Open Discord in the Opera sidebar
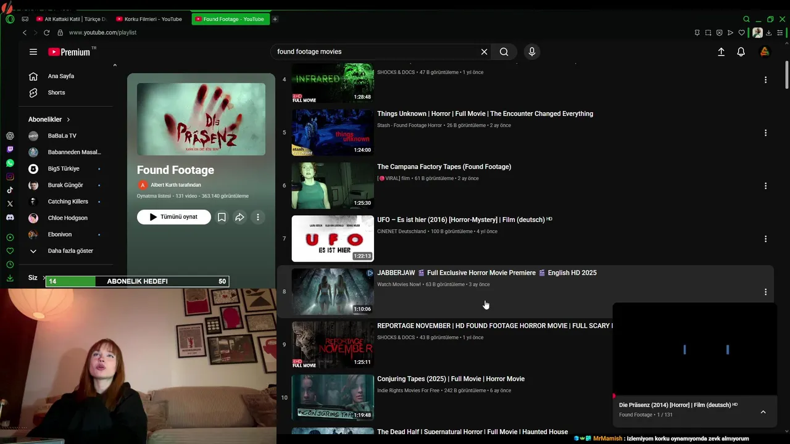 pos(10,217)
